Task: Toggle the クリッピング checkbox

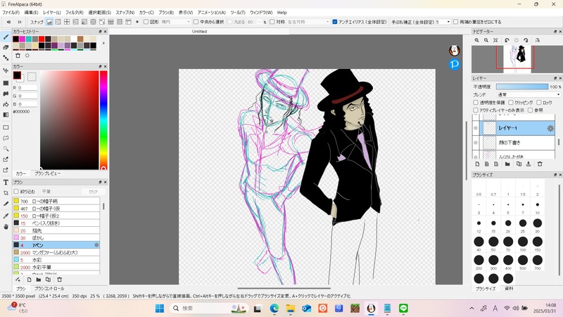Action: coord(510,102)
